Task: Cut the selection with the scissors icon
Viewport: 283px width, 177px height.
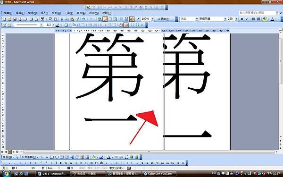Action: click(62, 19)
